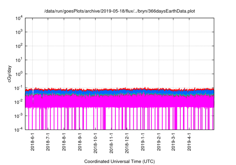Click the 2019-4-1 date label
Screen dimensions: 236x165
pos(189,142)
